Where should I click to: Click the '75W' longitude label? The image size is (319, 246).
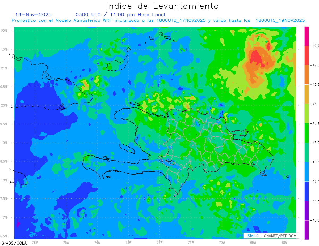(66, 242)
